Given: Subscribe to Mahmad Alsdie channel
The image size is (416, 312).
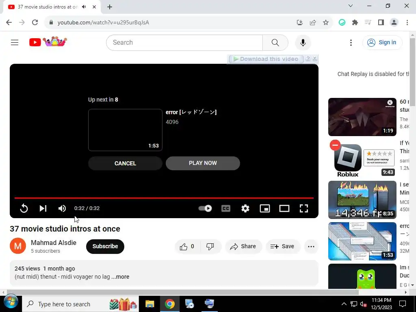Looking at the screenshot, I should click(105, 247).
